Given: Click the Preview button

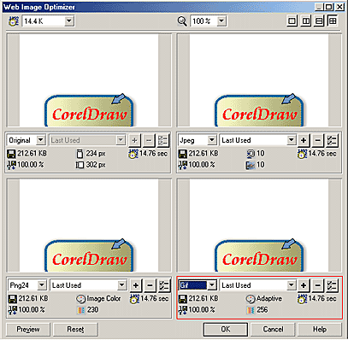Looking at the screenshot, I should click(x=28, y=330).
